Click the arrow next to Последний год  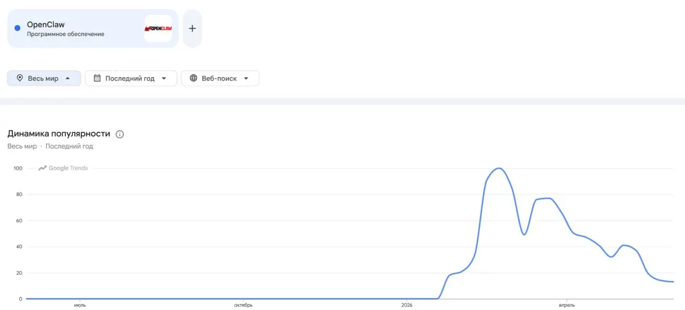(x=164, y=78)
